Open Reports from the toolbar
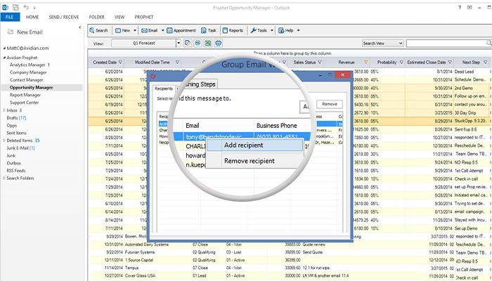This screenshot has width=492, height=281. 233,31
